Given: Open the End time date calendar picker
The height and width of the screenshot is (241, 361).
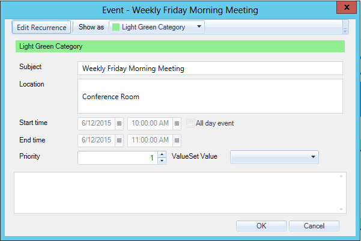Looking at the screenshot, I should pos(119,140).
